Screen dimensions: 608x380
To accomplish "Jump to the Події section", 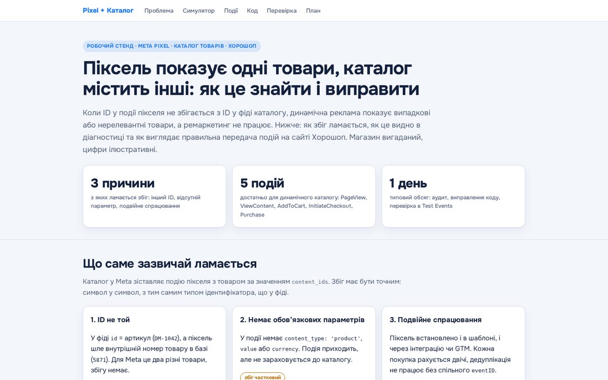I will pos(231,11).
